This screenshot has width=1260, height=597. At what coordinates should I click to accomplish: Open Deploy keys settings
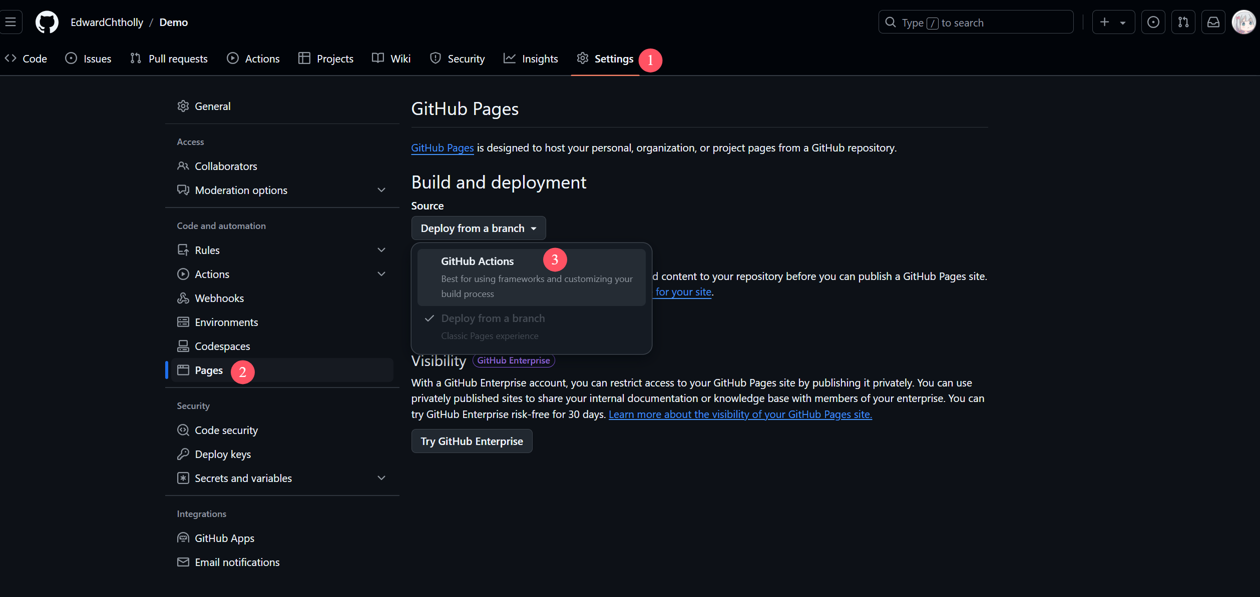click(282, 454)
